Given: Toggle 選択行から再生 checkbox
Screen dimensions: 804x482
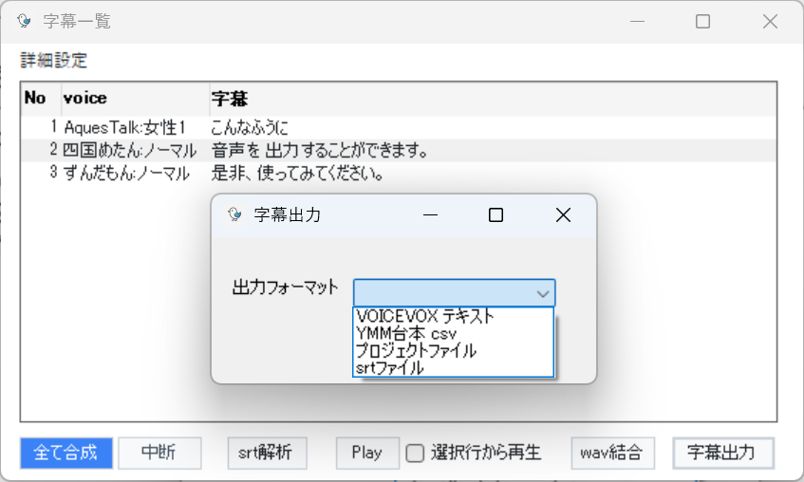Looking at the screenshot, I should click(415, 454).
